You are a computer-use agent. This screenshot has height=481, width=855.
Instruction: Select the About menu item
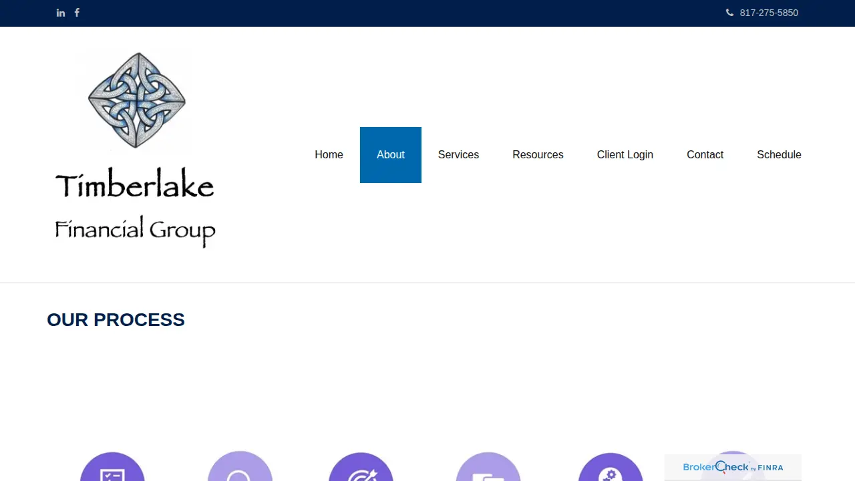pyautogui.click(x=391, y=155)
